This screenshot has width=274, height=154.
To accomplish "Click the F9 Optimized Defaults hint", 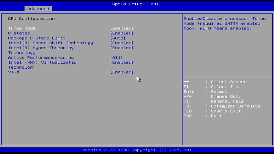I will click(222, 106).
